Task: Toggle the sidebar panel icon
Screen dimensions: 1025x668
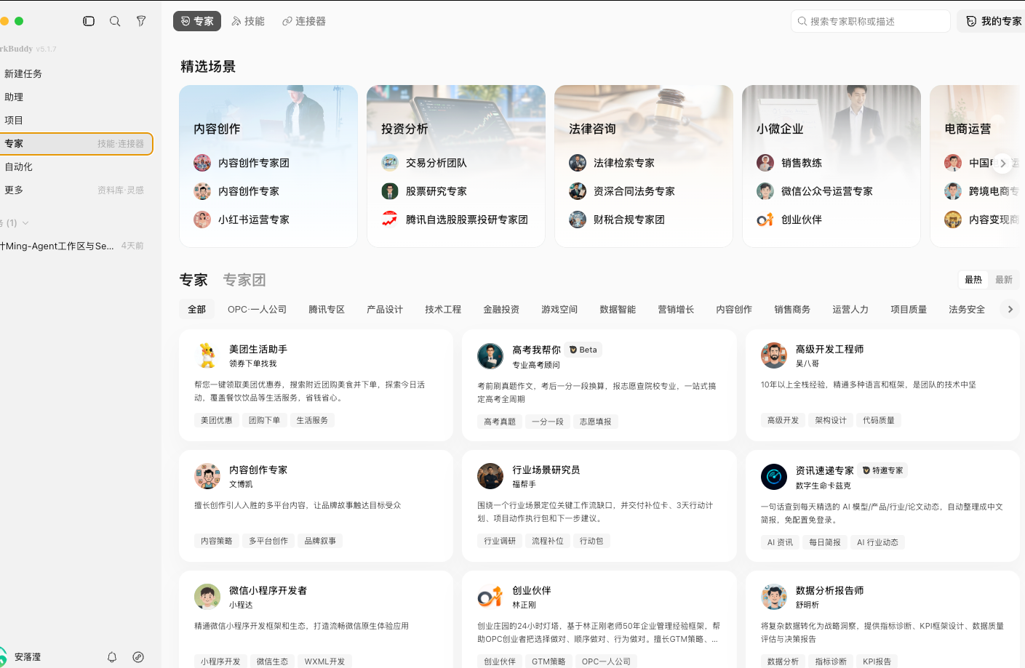Action: pos(89,21)
